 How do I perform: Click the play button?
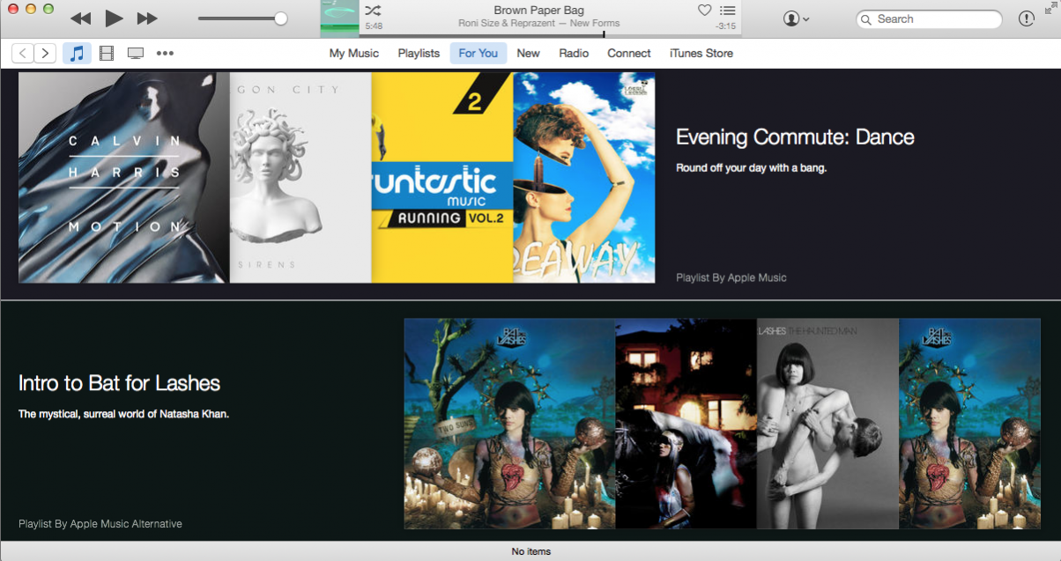(114, 18)
